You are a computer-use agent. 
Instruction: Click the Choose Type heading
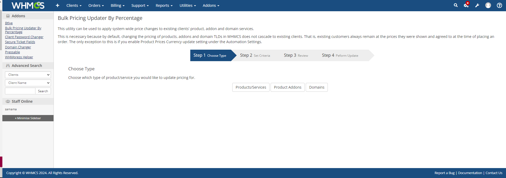(x=81, y=69)
